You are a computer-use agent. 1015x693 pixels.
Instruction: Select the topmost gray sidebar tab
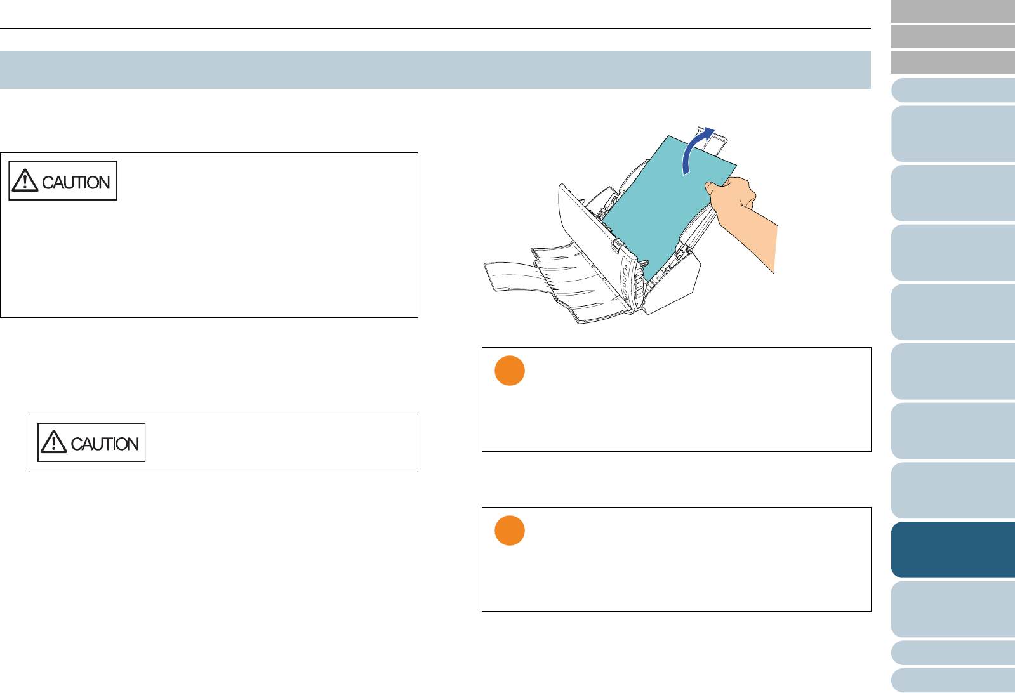(x=953, y=11)
